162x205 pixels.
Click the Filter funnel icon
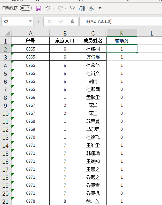73,9
